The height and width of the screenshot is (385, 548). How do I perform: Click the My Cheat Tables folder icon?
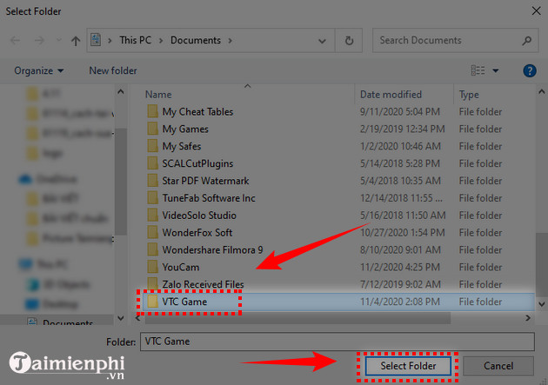pos(152,111)
